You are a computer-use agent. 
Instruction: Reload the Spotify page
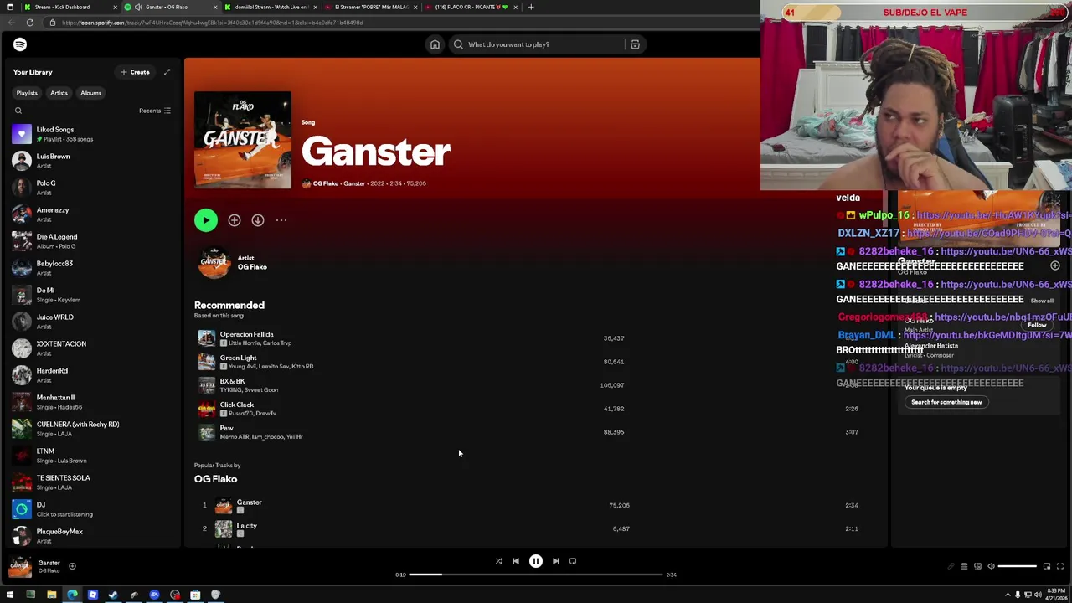coord(29,23)
